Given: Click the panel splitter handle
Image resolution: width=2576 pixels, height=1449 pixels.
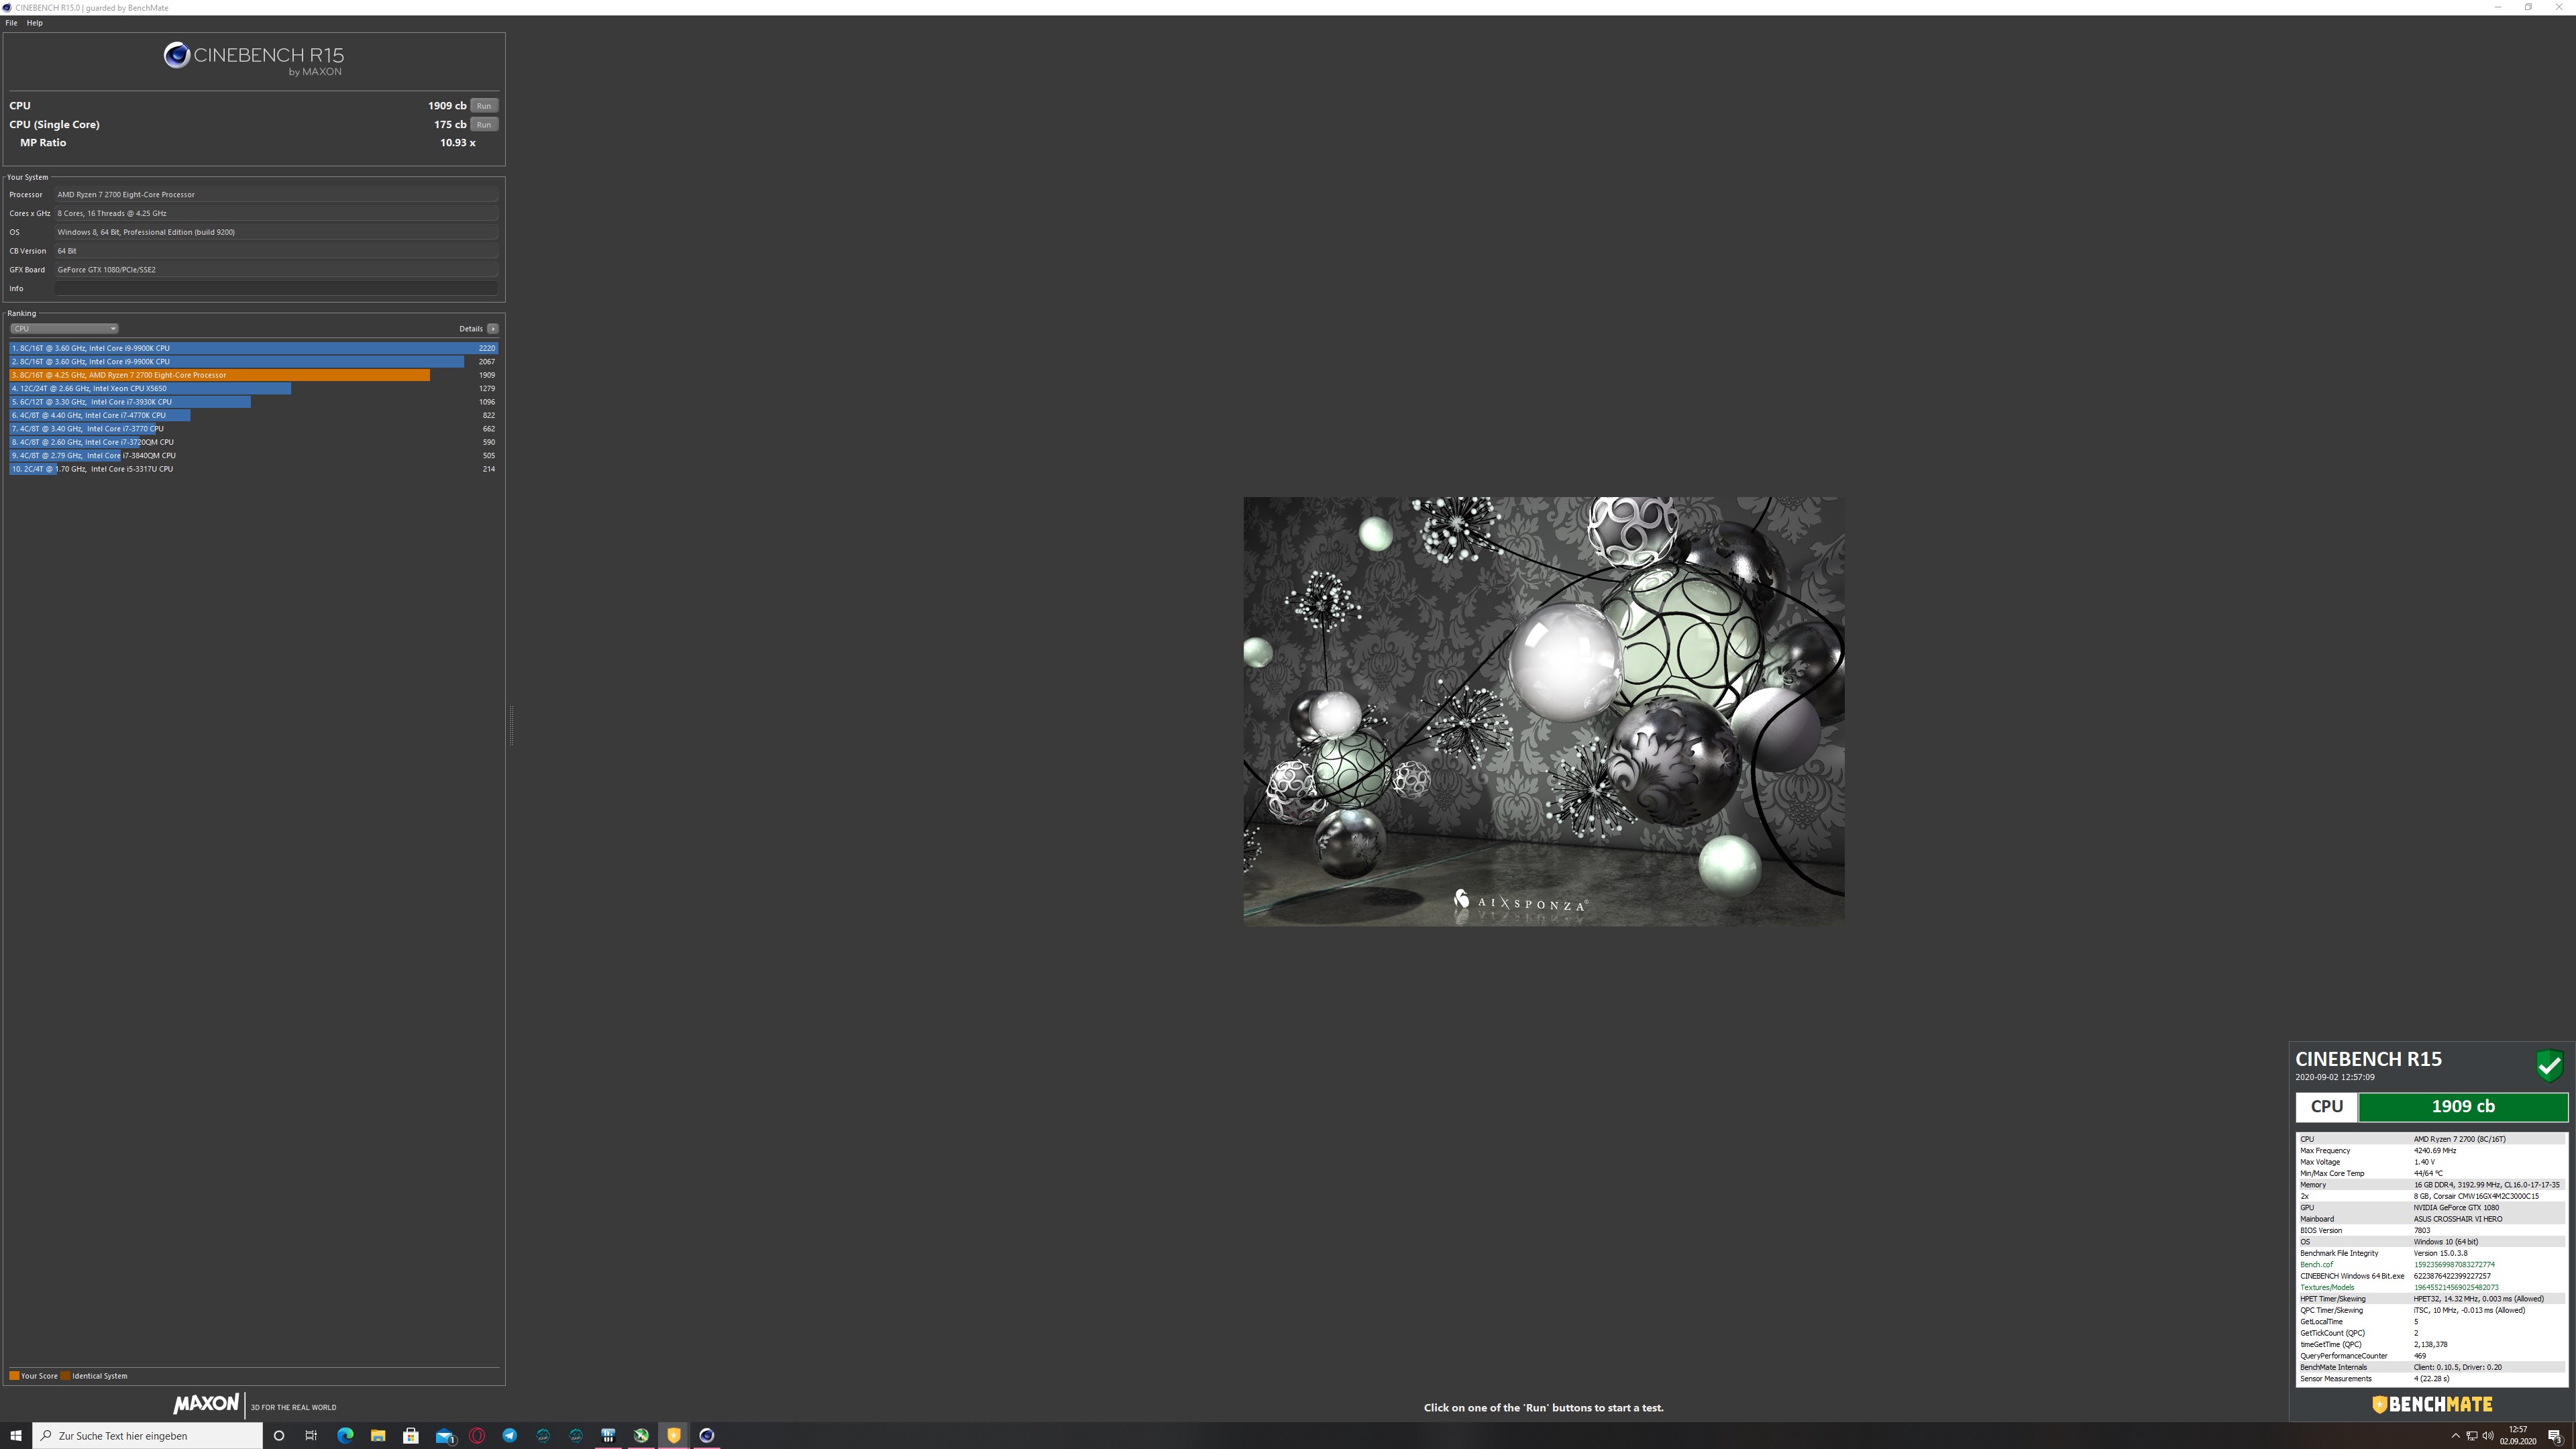Looking at the screenshot, I should (x=512, y=725).
